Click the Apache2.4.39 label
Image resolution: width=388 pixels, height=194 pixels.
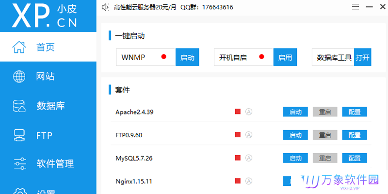click(x=134, y=112)
